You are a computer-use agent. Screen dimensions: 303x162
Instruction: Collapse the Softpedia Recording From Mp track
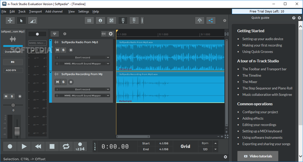[51, 72]
